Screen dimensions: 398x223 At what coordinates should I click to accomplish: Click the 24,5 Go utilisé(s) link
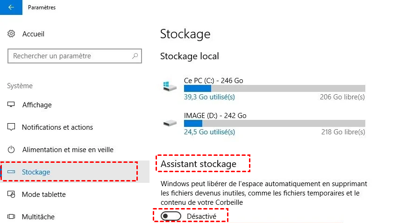(209, 132)
